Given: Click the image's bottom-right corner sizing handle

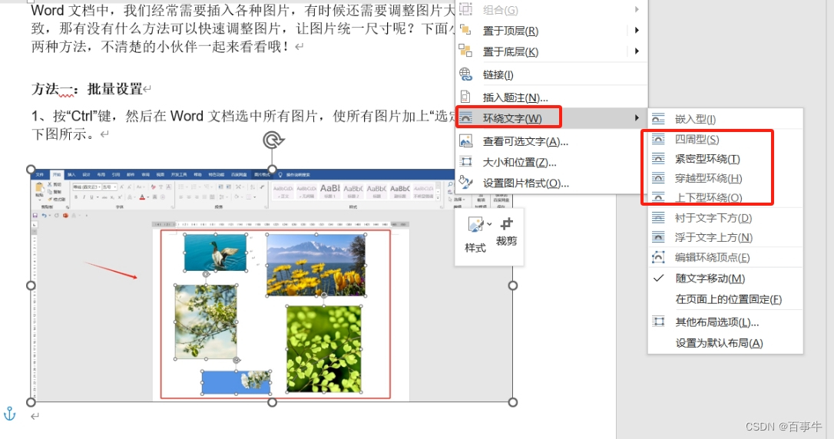Looking at the screenshot, I should (513, 402).
